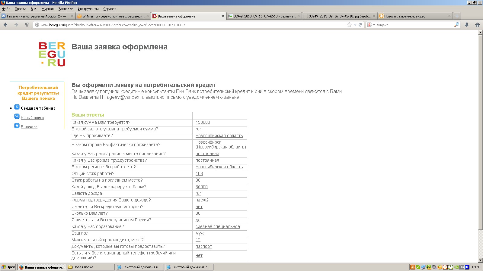Open URL history dropdown arrow in address bar
Screen dimensions: 483x271
(355, 25)
